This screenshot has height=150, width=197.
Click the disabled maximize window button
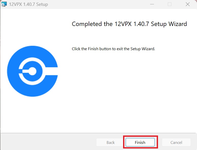pos(170,4)
